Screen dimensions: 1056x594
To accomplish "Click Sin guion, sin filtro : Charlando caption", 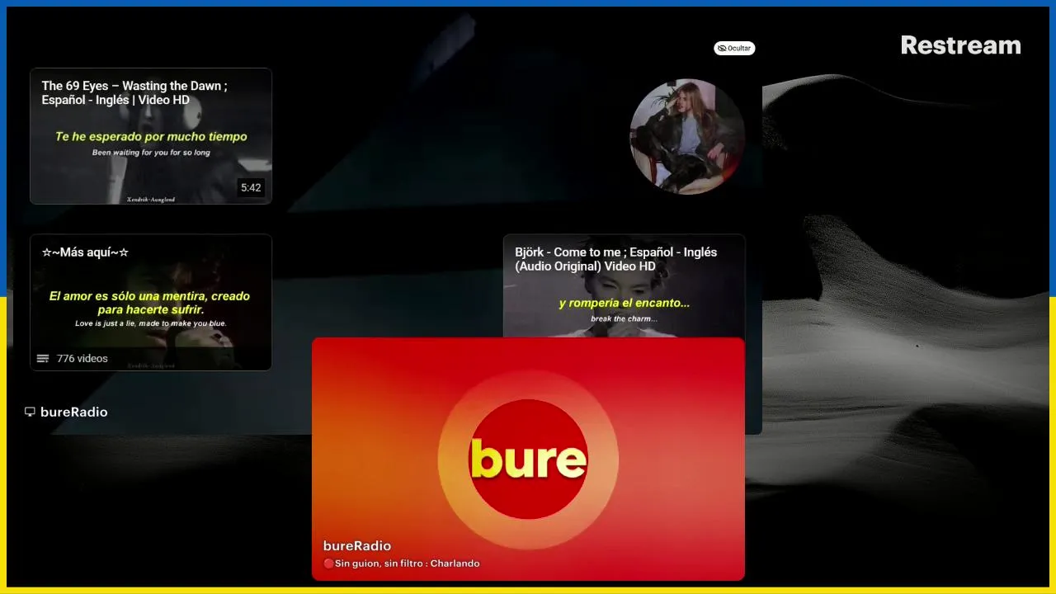I will (x=402, y=563).
